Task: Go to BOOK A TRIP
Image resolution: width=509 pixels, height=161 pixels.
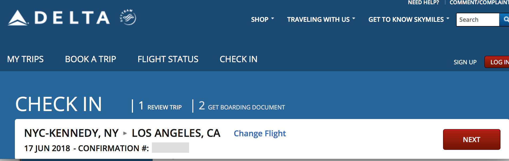Action: click(90, 59)
